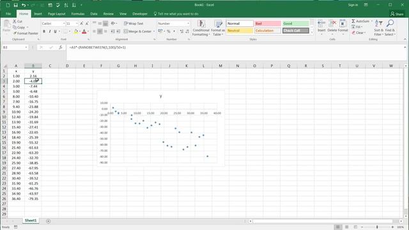The image size is (409, 230).
Task: Apply the Good cell style
Action: [x=295, y=24]
